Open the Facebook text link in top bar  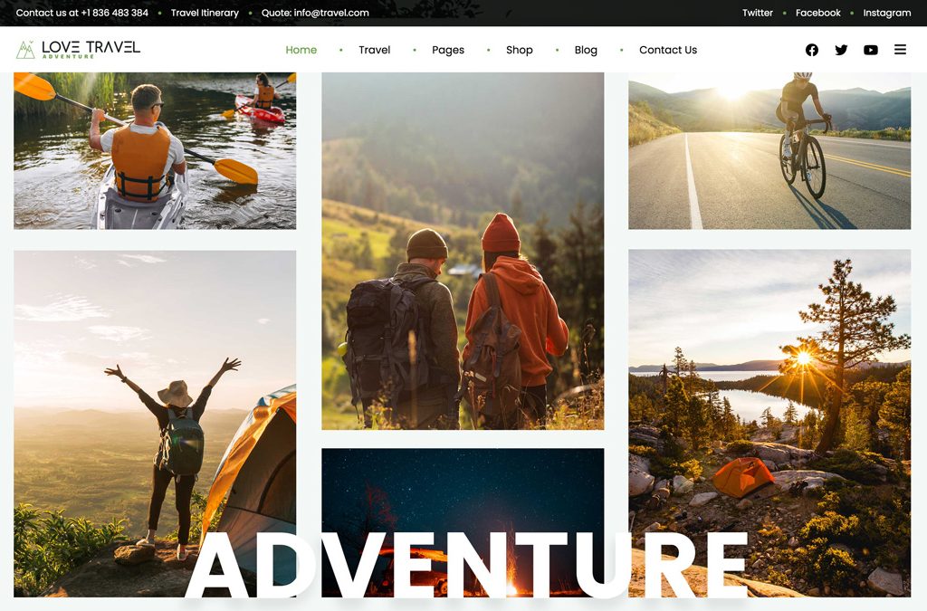[817, 13]
